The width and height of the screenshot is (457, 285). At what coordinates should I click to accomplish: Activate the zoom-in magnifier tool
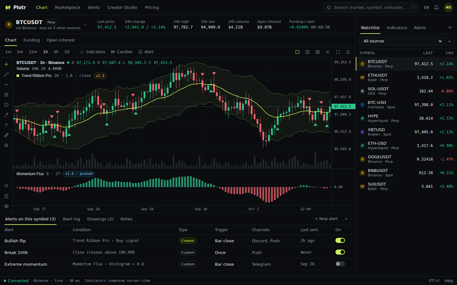click(6, 145)
